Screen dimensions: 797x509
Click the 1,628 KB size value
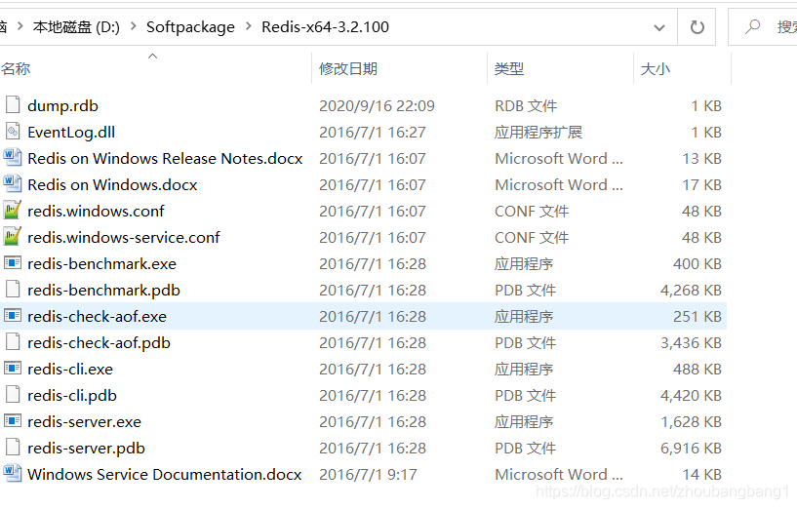[x=691, y=421]
